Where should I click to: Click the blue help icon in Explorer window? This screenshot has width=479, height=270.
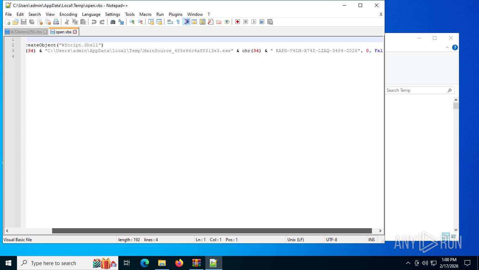pyautogui.click(x=455, y=47)
